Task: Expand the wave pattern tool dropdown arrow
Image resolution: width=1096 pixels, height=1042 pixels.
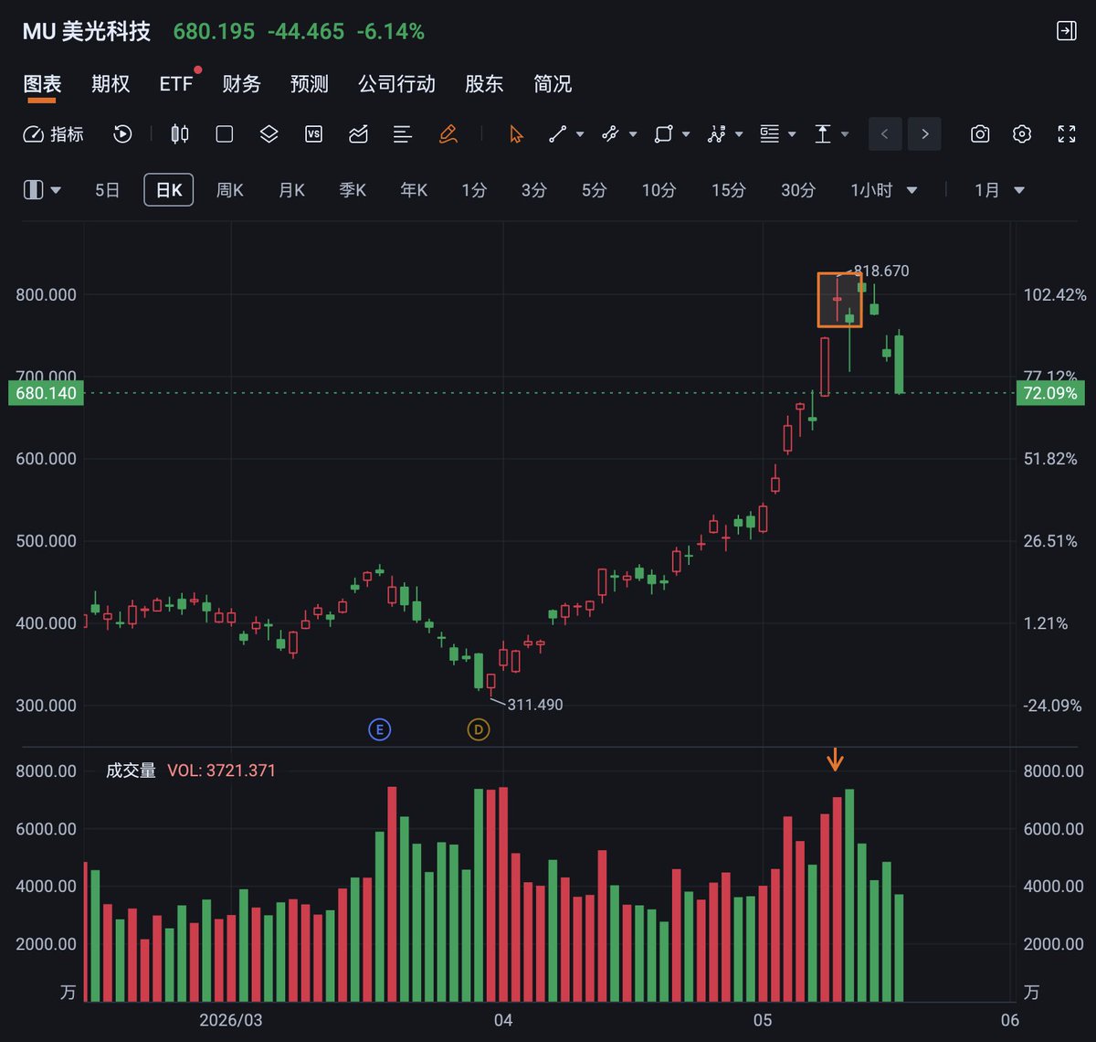Action: coord(739,134)
